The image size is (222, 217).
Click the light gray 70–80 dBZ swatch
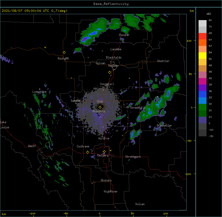(202, 23)
